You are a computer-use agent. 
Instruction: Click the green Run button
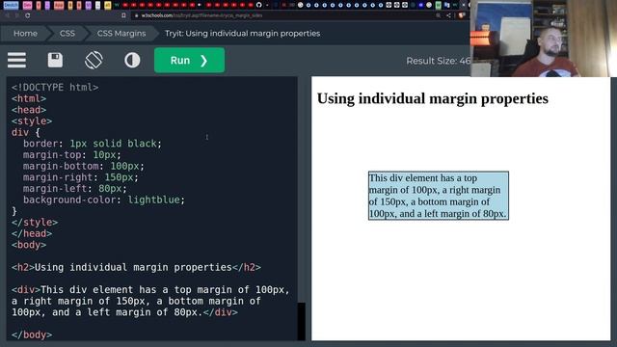189,60
